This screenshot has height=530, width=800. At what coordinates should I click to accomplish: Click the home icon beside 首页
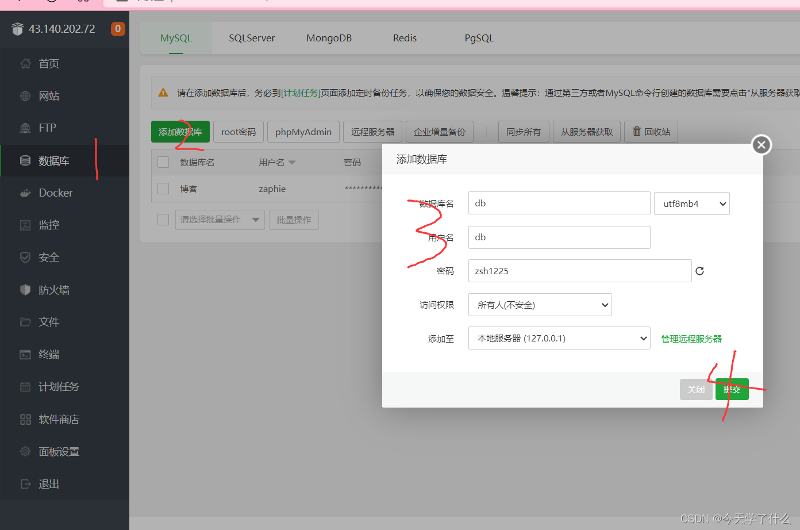click(25, 64)
